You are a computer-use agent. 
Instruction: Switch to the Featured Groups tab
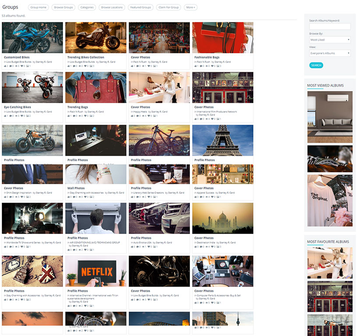(x=140, y=7)
